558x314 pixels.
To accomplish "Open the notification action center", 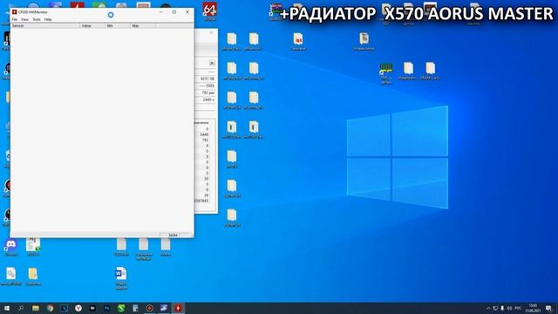I will point(548,308).
